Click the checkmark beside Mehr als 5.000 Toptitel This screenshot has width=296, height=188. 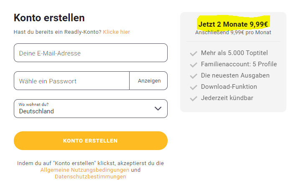click(193, 53)
